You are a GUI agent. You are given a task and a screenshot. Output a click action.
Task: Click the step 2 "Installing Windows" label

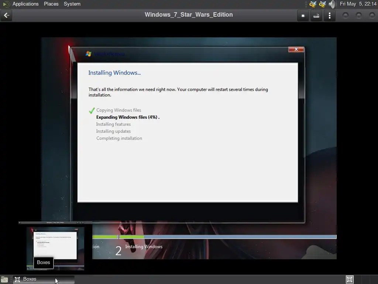coord(144,247)
